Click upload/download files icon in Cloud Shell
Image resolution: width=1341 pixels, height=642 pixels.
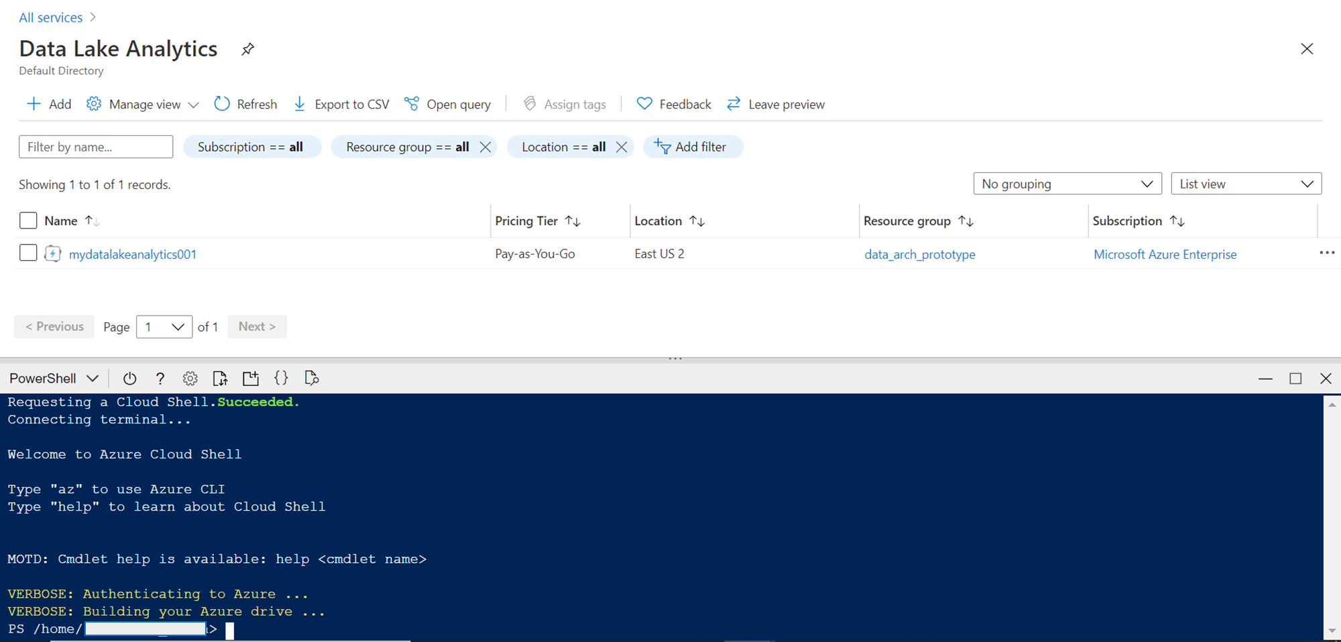pyautogui.click(x=220, y=379)
